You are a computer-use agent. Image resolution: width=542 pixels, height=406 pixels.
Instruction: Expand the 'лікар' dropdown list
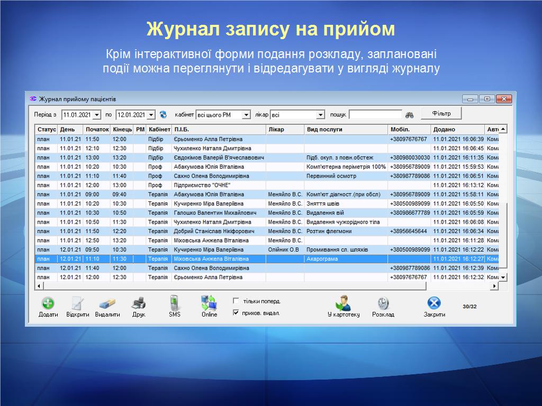coord(320,115)
